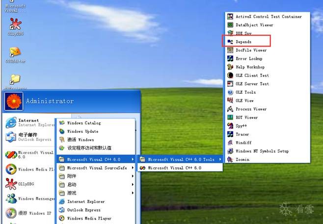Open Process Viewer
The width and height of the screenshot is (323, 224).
point(251,109)
